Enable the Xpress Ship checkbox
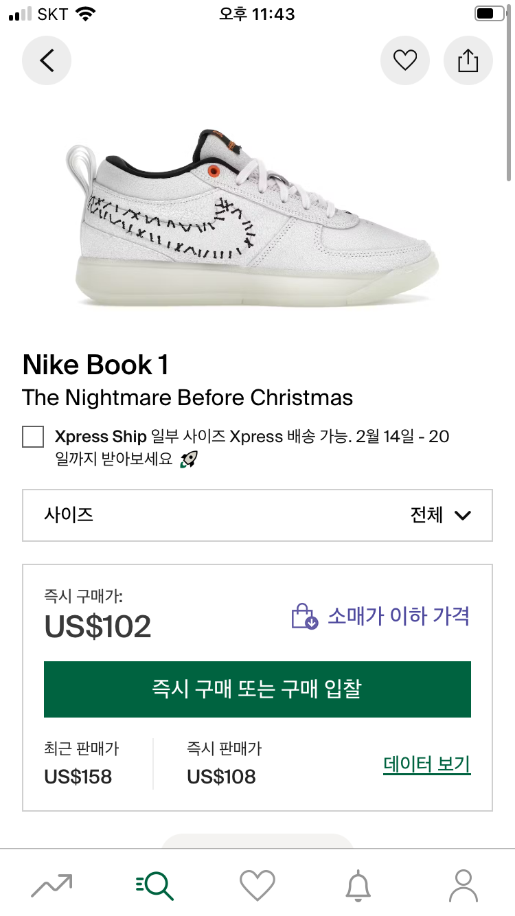 [33, 437]
